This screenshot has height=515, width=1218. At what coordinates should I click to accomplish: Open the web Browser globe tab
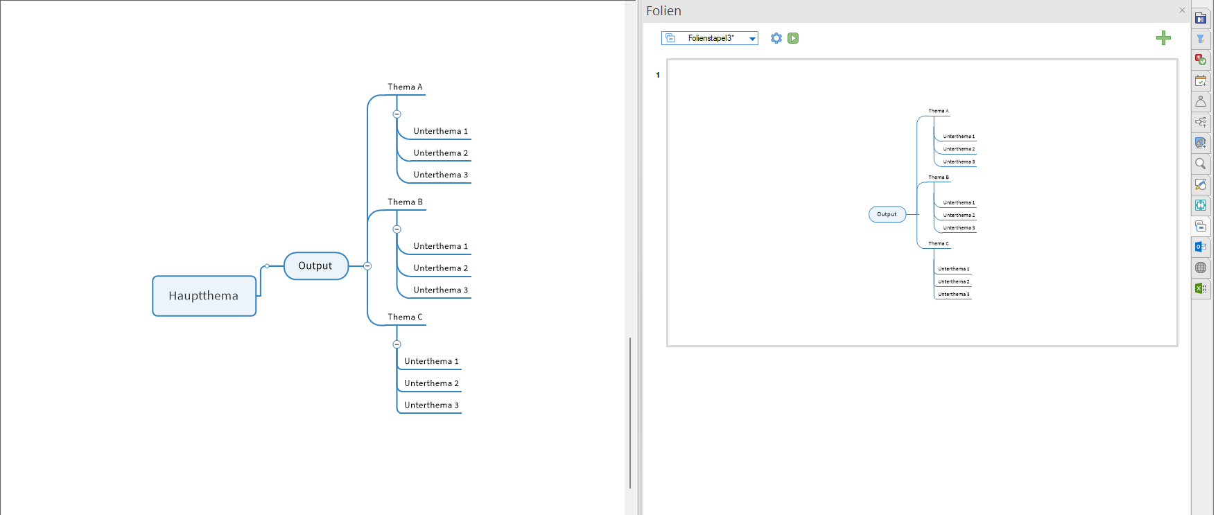pyautogui.click(x=1201, y=268)
